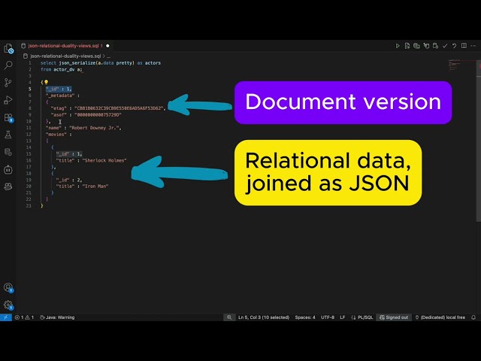This screenshot has width=481, height=361.
Task: Run the statement with the green play icon
Action: coord(398,46)
